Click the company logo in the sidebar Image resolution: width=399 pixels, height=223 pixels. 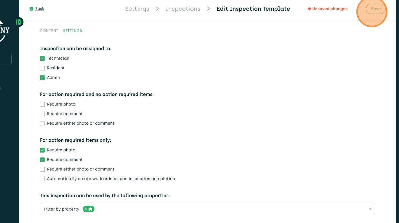[x=5, y=30]
